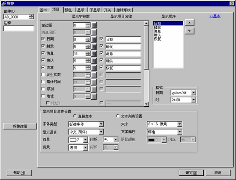This screenshot has width=236, height=180.
Task: Click the 报警注册 button
Action: point(20,126)
